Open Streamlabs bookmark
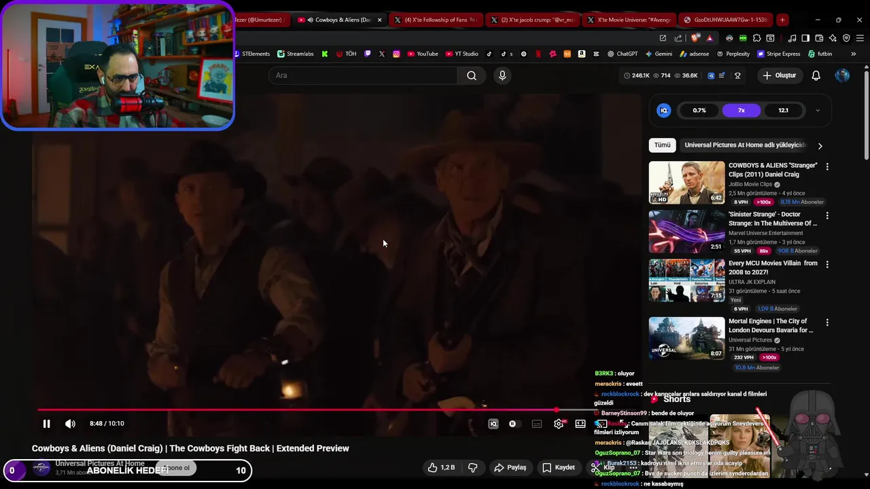The width and height of the screenshot is (870, 489). [297, 54]
